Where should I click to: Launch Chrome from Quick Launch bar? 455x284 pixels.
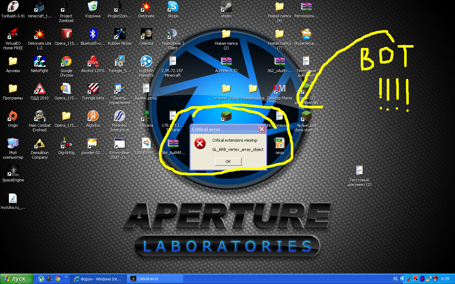click(58, 279)
